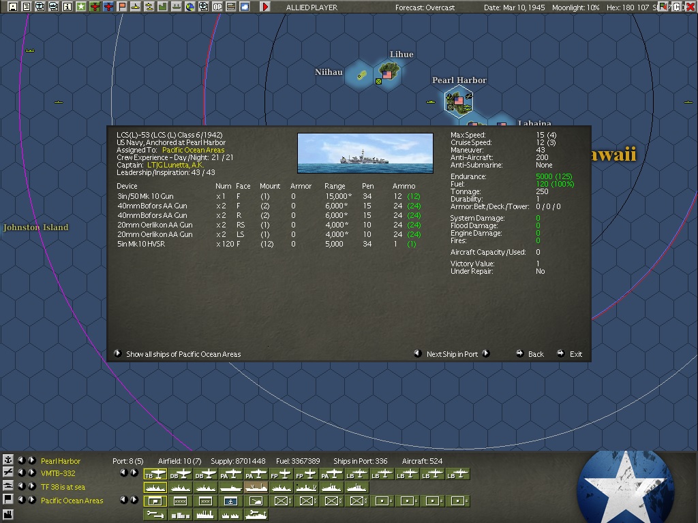
Task: Click the Pearl Harbor name in bottom panel
Action: click(61, 461)
